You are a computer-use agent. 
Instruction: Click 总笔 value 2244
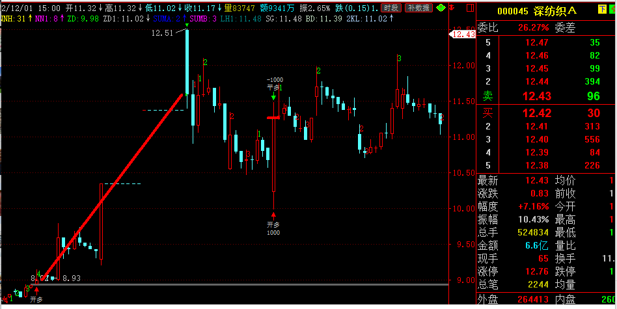pyautogui.click(x=540, y=284)
